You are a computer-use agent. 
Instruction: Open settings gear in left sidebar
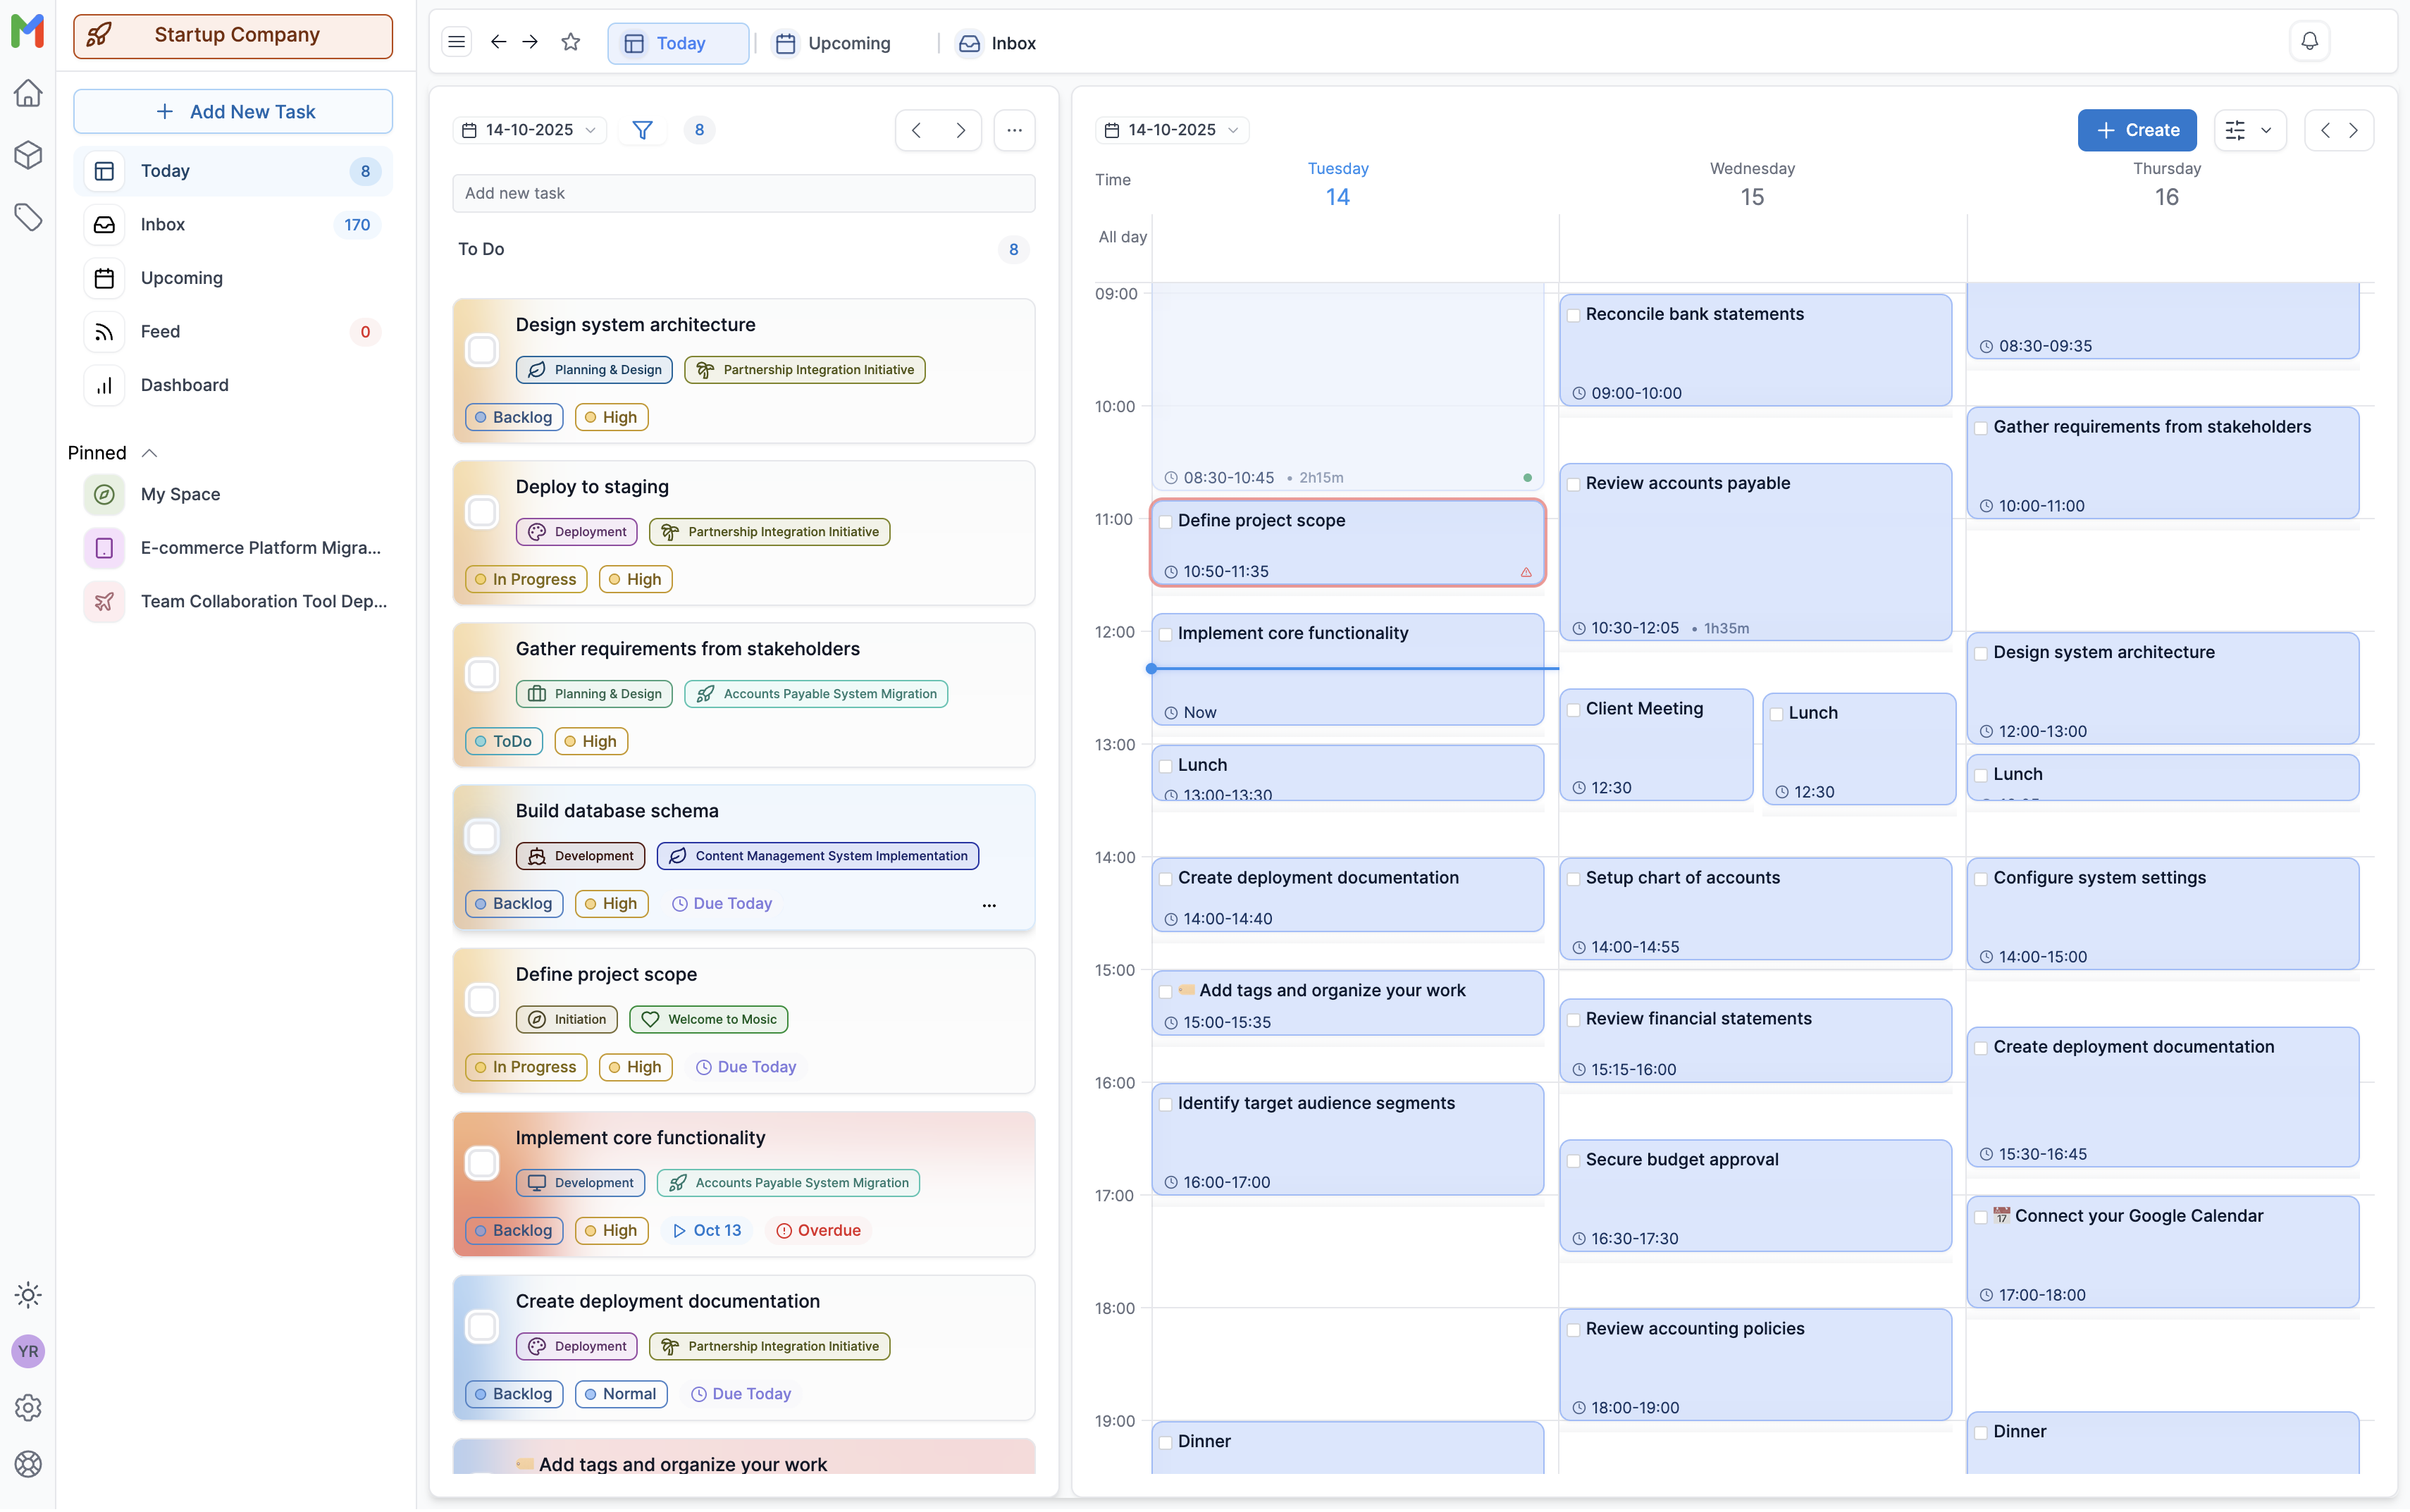(28, 1408)
